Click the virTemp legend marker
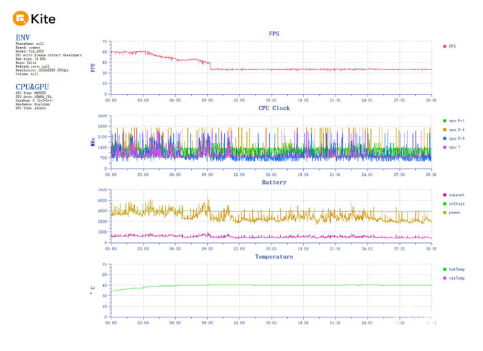483x351 pixels. 444,278
